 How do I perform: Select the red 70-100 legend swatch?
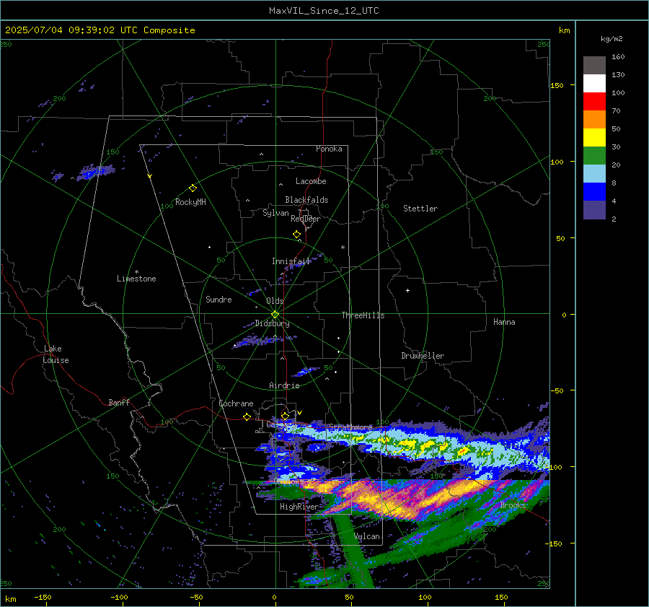[594, 102]
